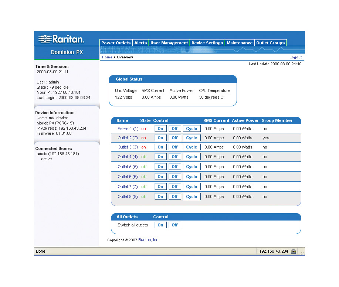Image resolution: width=339 pixels, height=287 pixels.
Task: Turn off Outlet 3
Action: click(x=174, y=147)
